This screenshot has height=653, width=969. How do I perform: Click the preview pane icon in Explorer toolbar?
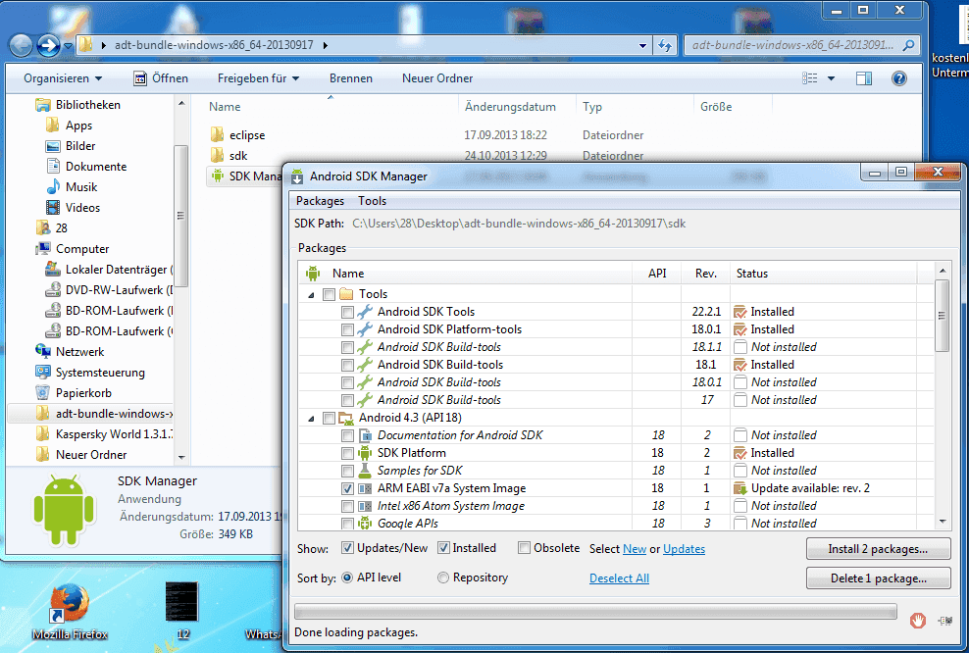pyautogui.click(x=864, y=78)
